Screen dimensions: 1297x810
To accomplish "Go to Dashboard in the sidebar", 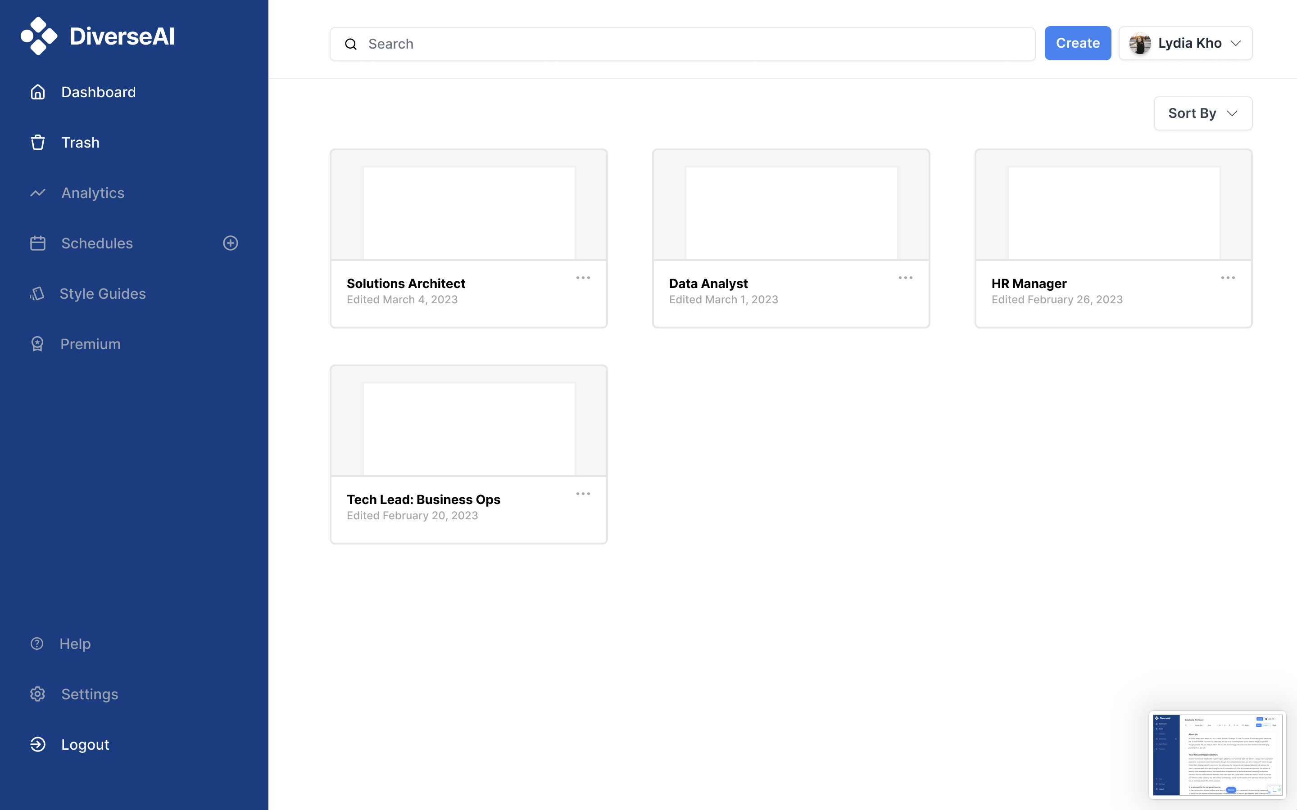I will point(99,92).
